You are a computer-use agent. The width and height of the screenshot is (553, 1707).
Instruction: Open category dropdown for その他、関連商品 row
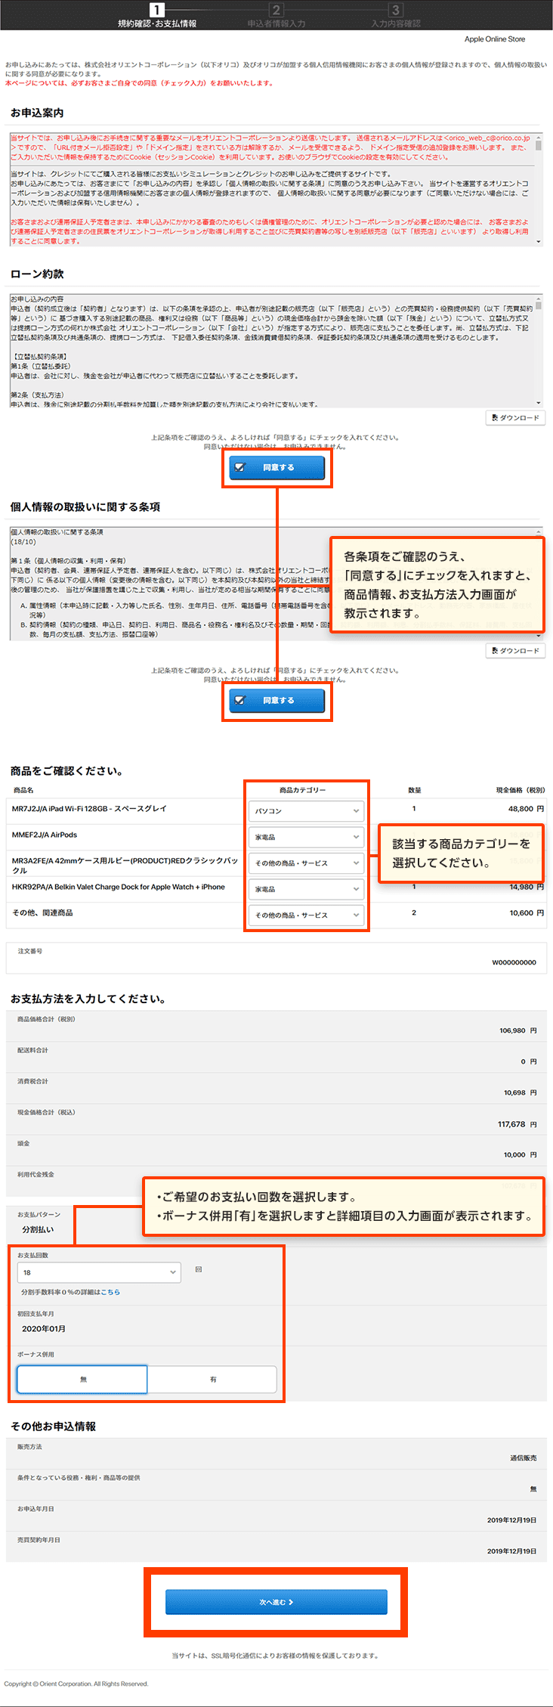click(306, 915)
